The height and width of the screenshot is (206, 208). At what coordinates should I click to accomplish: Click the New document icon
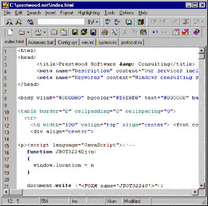tap(10, 32)
